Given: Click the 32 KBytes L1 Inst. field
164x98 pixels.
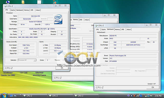Looking at the screenshot, I should click(58, 48).
